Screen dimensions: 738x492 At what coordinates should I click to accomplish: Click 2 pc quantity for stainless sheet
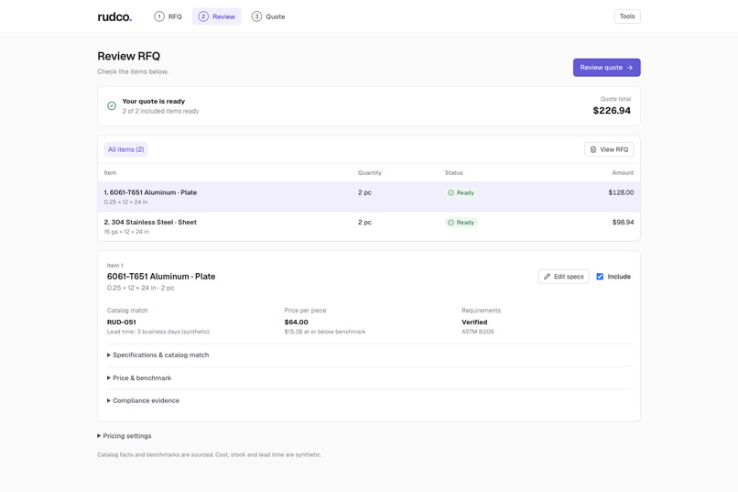click(x=364, y=223)
